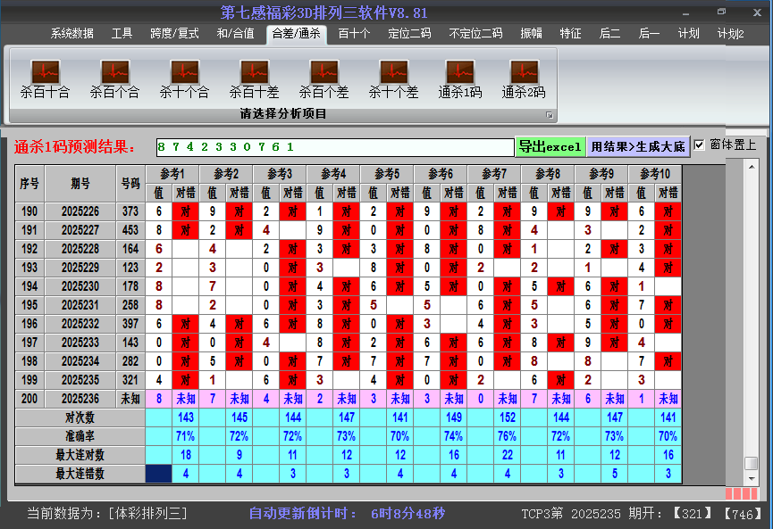Toggle the 窗体置上 checkbox

coord(700,145)
